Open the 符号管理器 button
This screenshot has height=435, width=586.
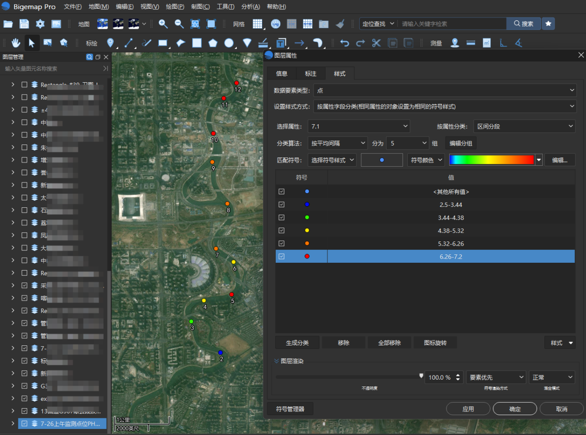[290, 409]
